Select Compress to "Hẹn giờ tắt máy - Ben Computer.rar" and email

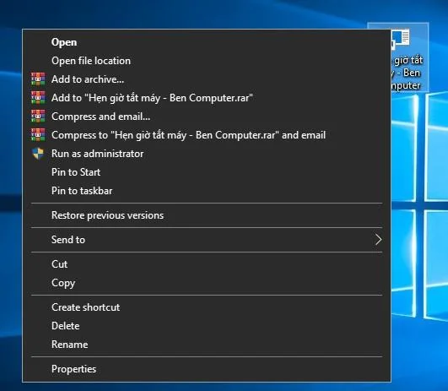point(207,135)
